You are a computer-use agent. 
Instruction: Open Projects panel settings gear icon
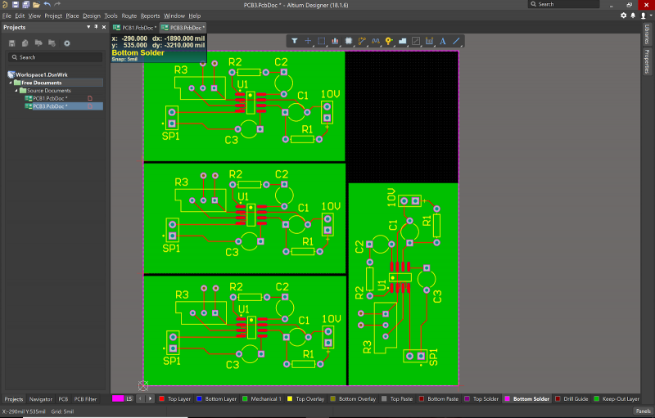click(x=67, y=43)
